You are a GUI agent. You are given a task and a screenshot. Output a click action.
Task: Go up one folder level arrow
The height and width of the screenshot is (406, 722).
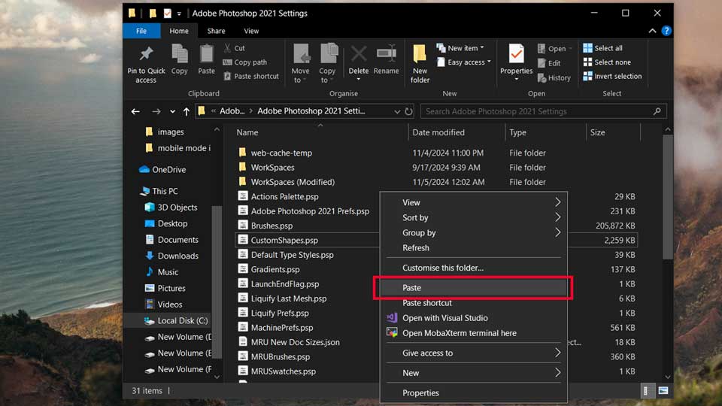pyautogui.click(x=186, y=111)
